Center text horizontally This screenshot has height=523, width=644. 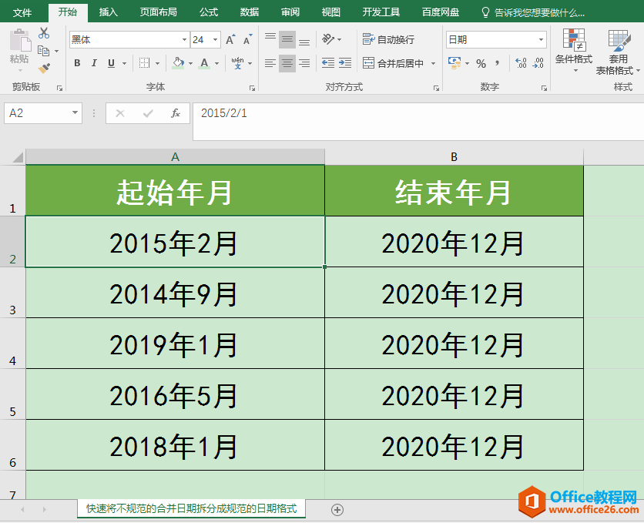click(287, 63)
